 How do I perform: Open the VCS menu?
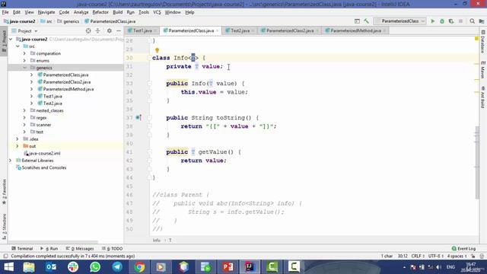pos(157,12)
